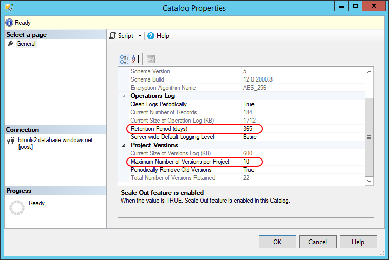
Task: Click the scrollbar up arrow
Action: point(369,72)
